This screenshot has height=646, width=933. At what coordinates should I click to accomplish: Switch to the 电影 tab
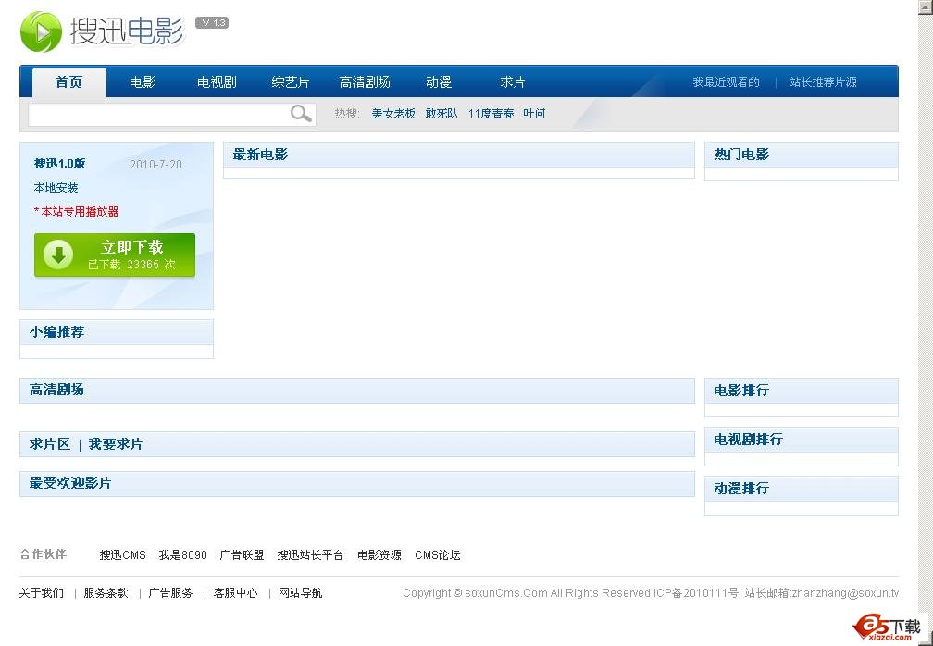[x=143, y=82]
